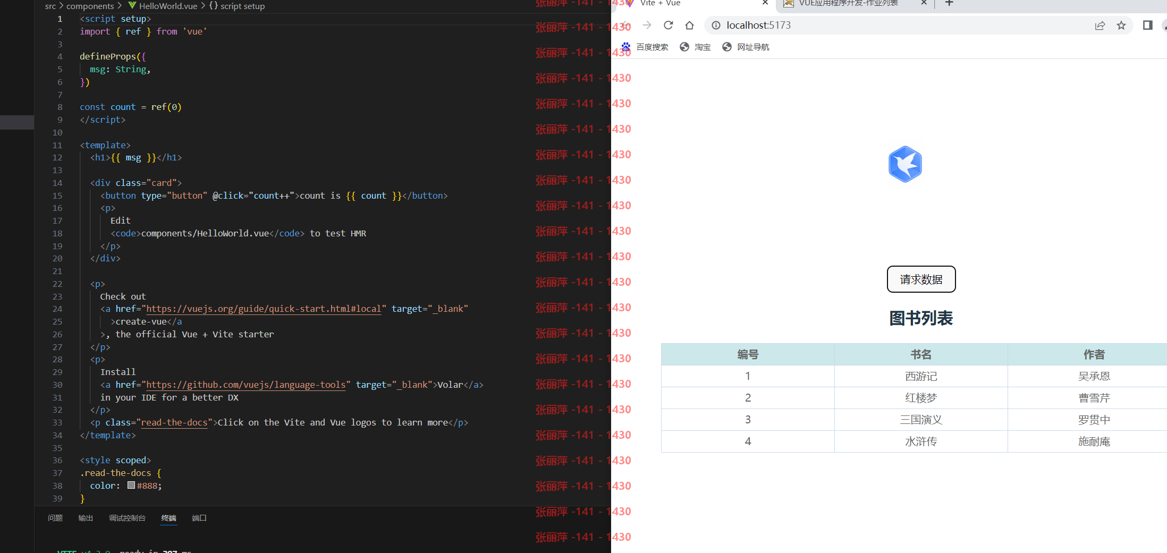Open the 调试控制台 panel tab
Viewport: 1167px width, 553px height.
127,518
